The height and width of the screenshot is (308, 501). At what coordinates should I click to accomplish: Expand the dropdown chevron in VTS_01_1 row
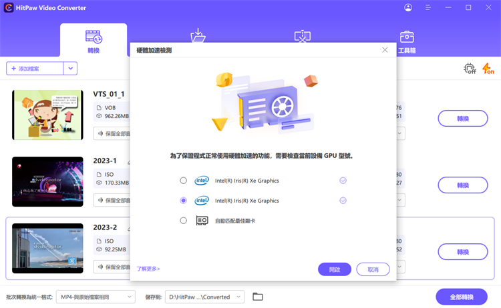point(400,133)
